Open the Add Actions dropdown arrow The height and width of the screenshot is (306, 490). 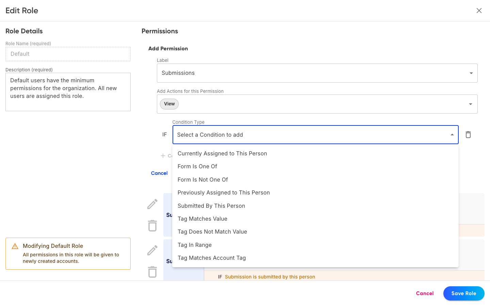(471, 104)
